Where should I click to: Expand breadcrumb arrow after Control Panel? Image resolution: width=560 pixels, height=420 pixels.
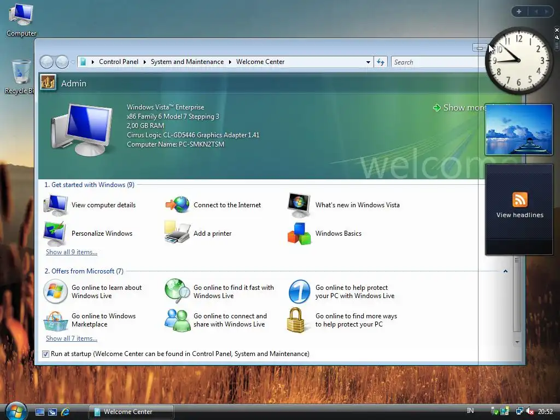pos(144,62)
